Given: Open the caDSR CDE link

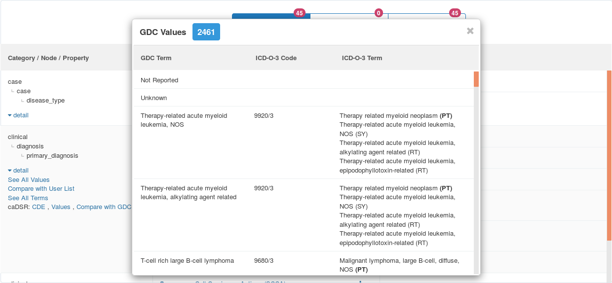Looking at the screenshot, I should [x=38, y=207].
